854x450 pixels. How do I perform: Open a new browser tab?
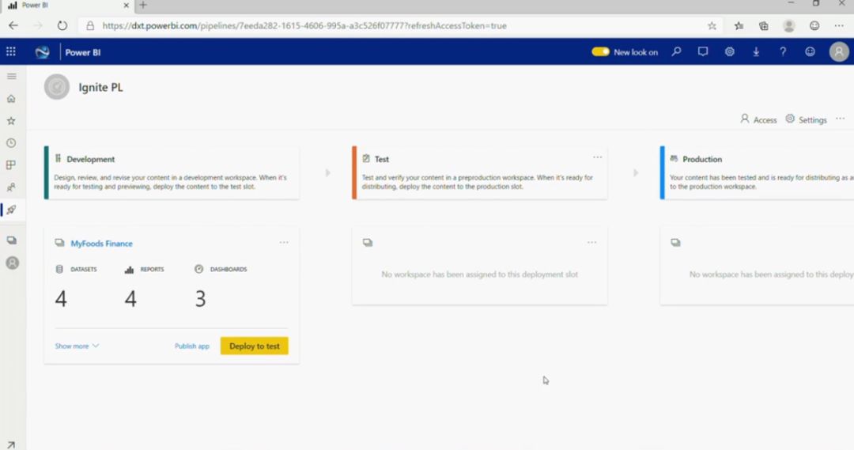[x=142, y=5]
